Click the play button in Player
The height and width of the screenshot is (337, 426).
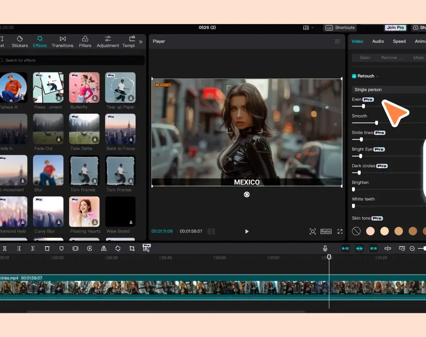tap(247, 231)
